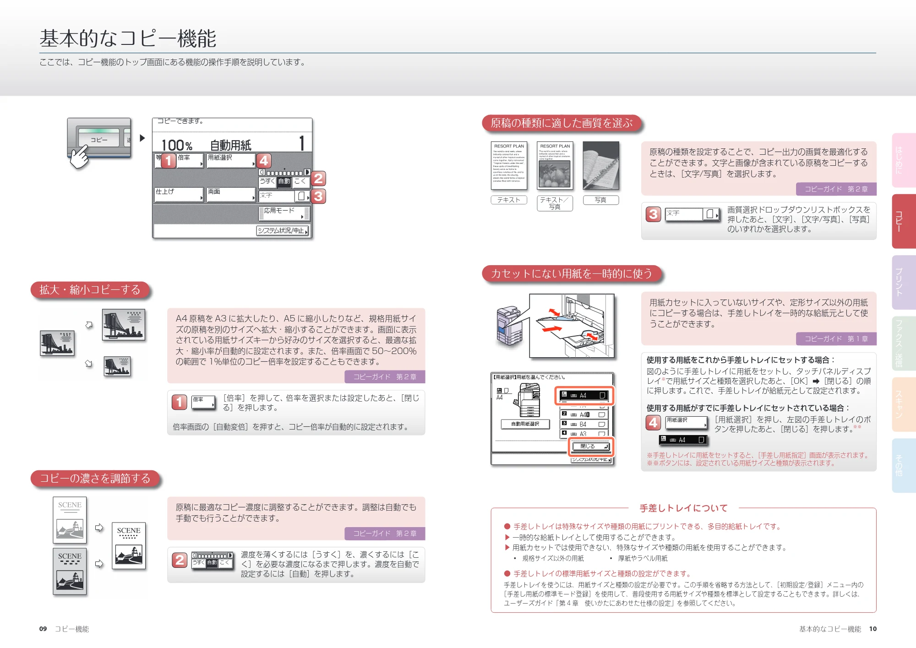The height and width of the screenshot is (648, 916).
Task: Open 倍率 on the main copy screen
Action: click(190, 161)
